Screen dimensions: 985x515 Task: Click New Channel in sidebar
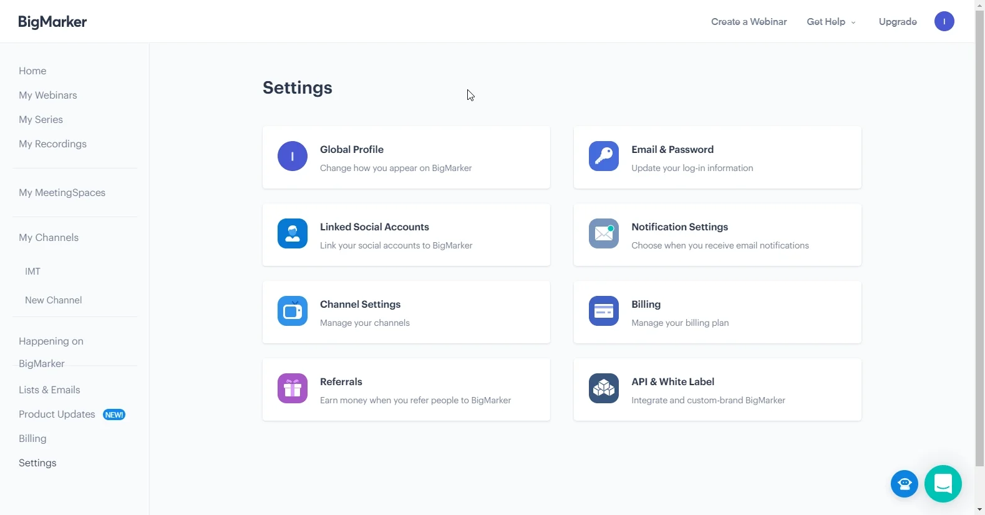53,300
